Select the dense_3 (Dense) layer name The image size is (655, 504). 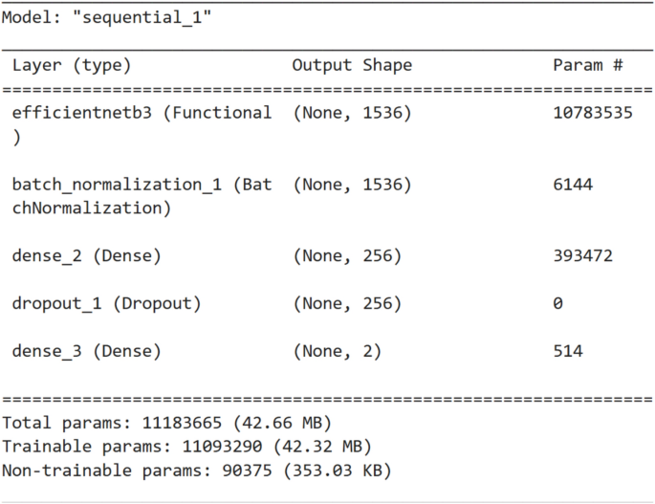pos(86,352)
